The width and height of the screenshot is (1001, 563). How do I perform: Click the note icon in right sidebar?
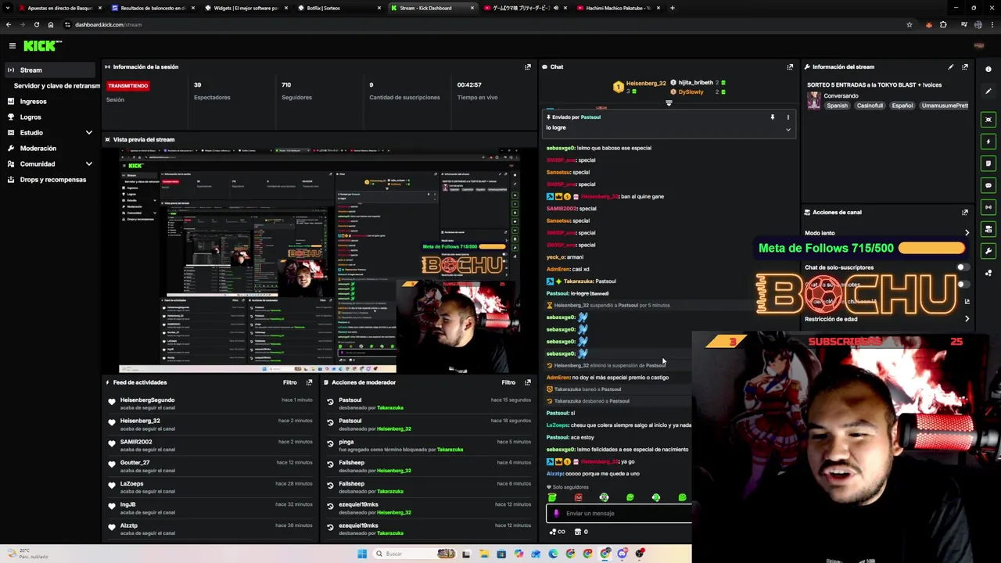pos(988,163)
